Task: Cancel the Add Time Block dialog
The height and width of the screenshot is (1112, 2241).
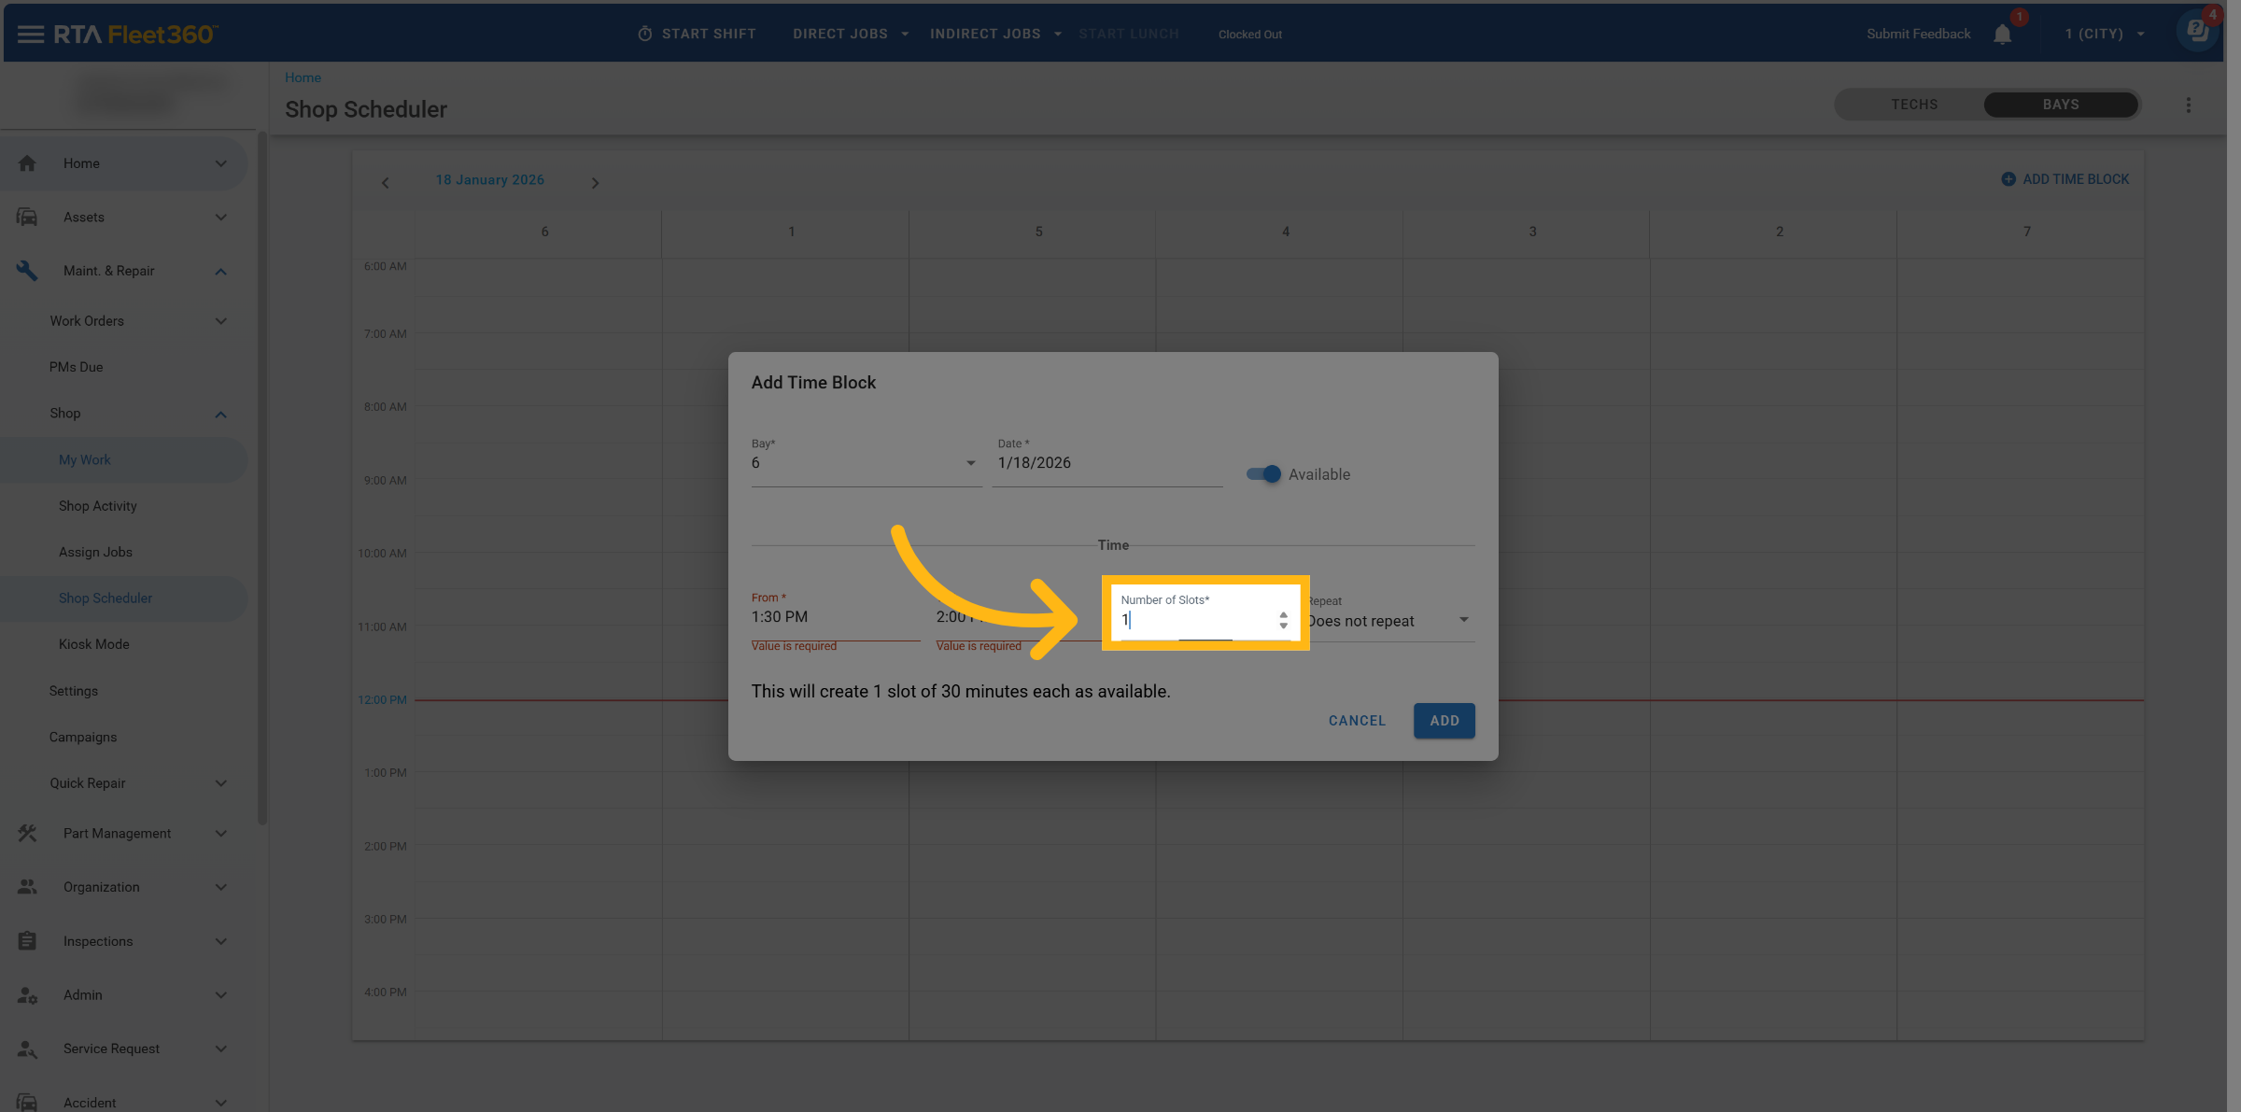Action: coord(1357,721)
